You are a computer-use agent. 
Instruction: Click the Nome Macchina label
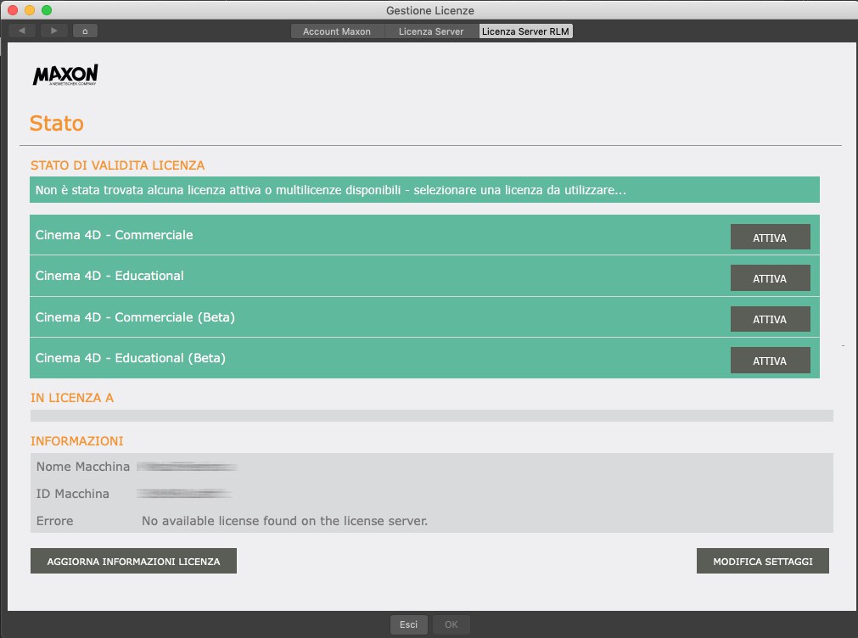coord(82,467)
